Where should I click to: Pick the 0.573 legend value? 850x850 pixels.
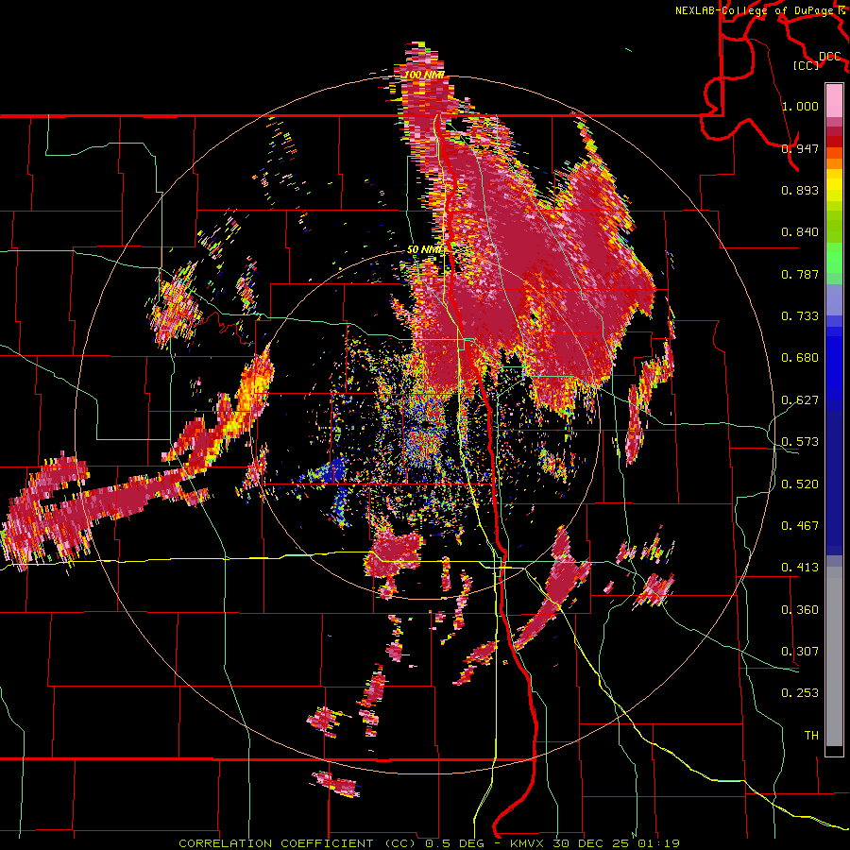[800, 442]
